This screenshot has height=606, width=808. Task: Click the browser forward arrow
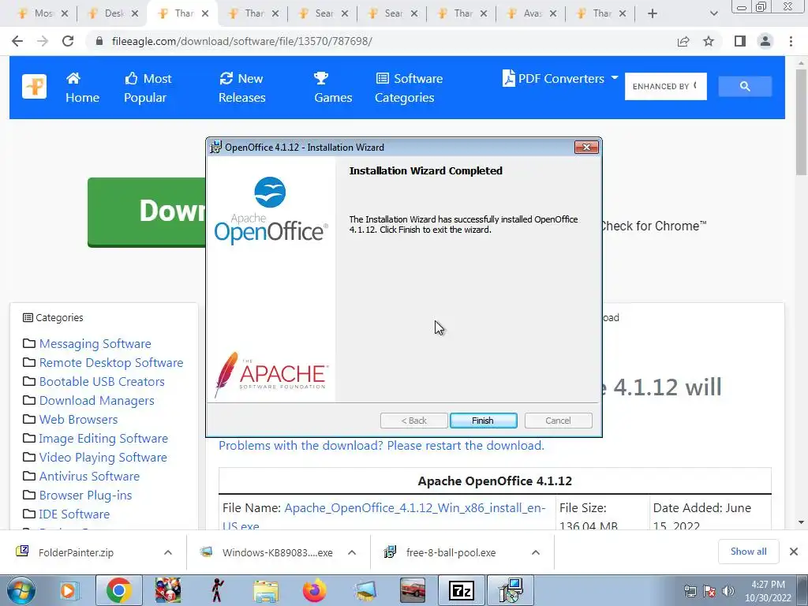point(43,41)
